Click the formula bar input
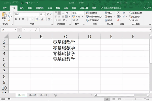The height and width of the screenshot is (101, 152). click(94, 30)
